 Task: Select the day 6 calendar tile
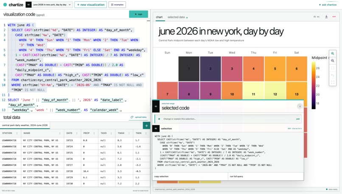pyautogui.click(x=297, y=69)
